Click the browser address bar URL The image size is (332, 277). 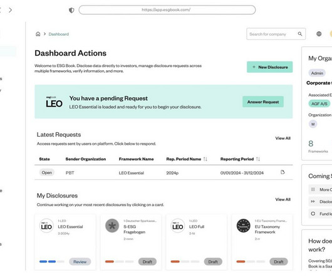(x=167, y=10)
